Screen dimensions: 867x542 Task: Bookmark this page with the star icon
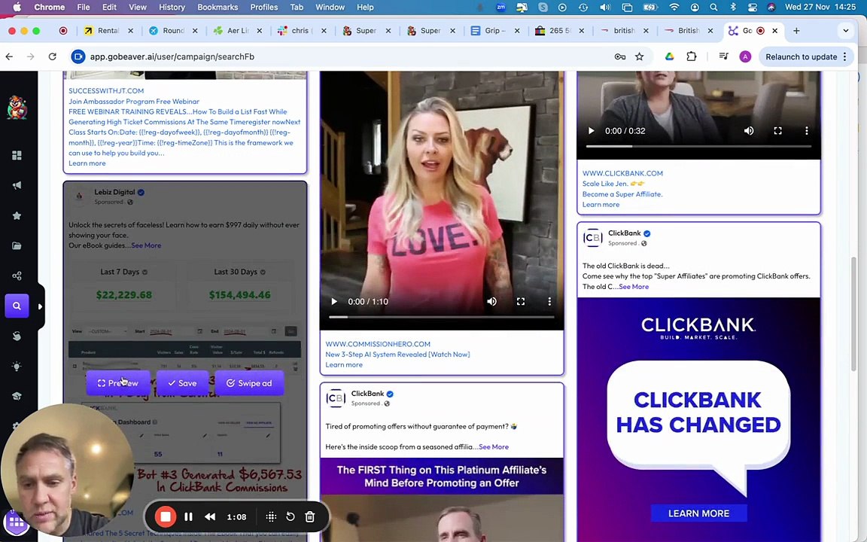[x=639, y=56]
